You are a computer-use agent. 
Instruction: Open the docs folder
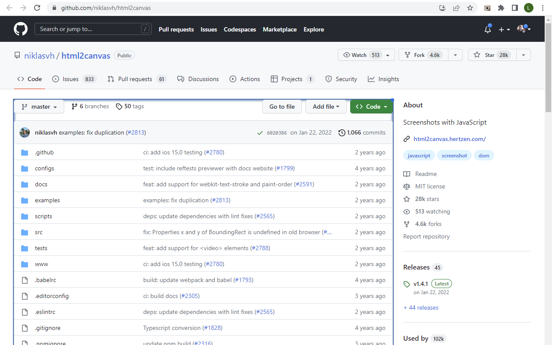41,184
